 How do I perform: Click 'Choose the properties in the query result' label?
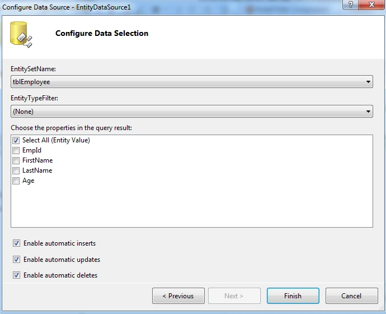[x=72, y=128]
